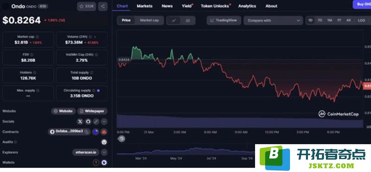Click the Ethereum logo in contract pill
Screen dimensions: 371x172
click(52, 132)
